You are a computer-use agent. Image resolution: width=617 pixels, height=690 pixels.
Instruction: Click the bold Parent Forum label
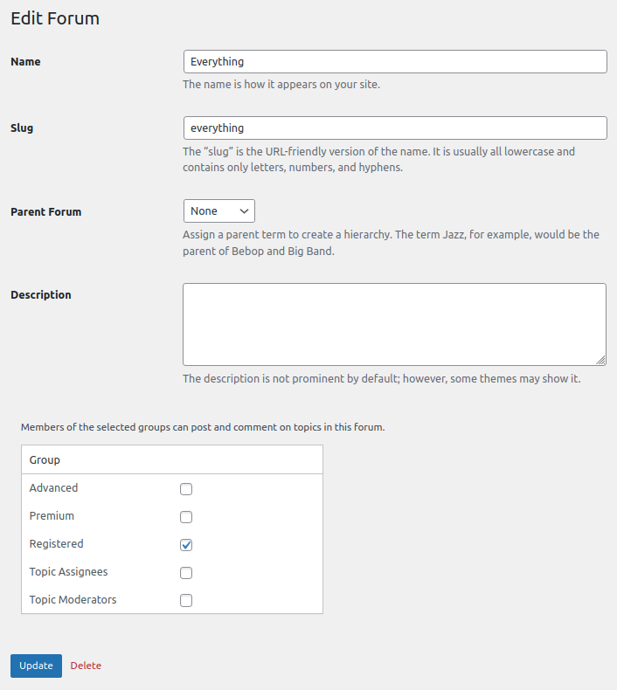45,212
